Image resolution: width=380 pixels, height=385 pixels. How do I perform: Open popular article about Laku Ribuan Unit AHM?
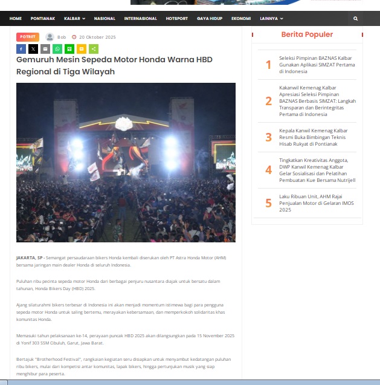click(317, 203)
